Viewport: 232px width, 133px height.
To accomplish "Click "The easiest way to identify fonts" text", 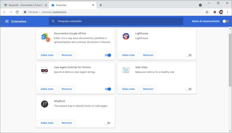I will click(x=81, y=106).
